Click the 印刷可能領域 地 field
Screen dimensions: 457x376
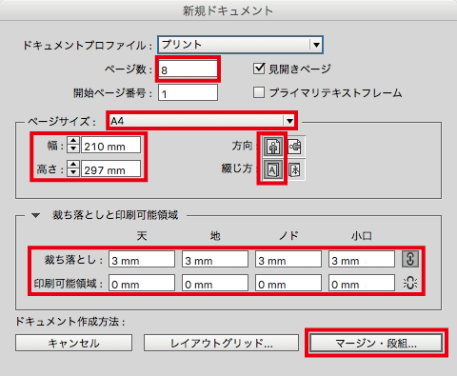(215, 283)
